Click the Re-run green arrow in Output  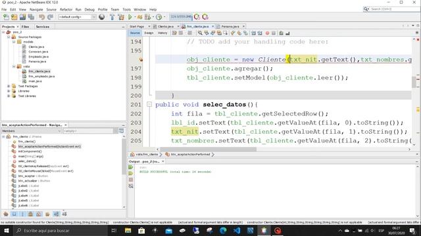(x=131, y=168)
